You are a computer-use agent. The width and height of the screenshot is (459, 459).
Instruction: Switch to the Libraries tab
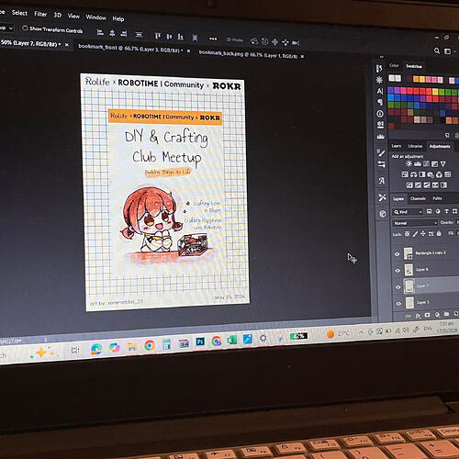click(x=415, y=146)
